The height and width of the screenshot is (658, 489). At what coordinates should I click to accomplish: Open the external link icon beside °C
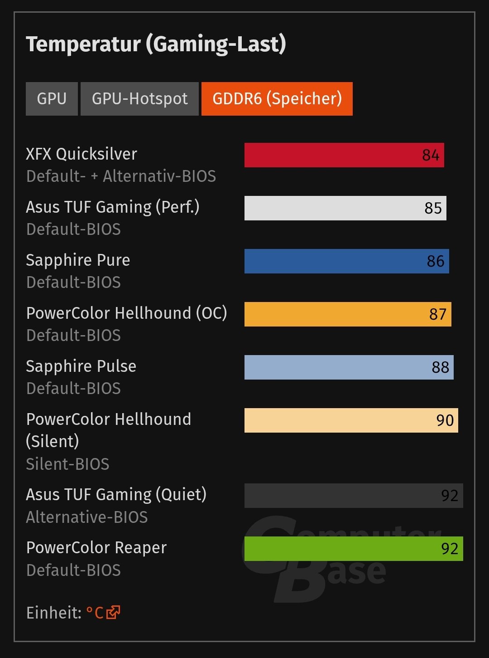[x=114, y=613]
